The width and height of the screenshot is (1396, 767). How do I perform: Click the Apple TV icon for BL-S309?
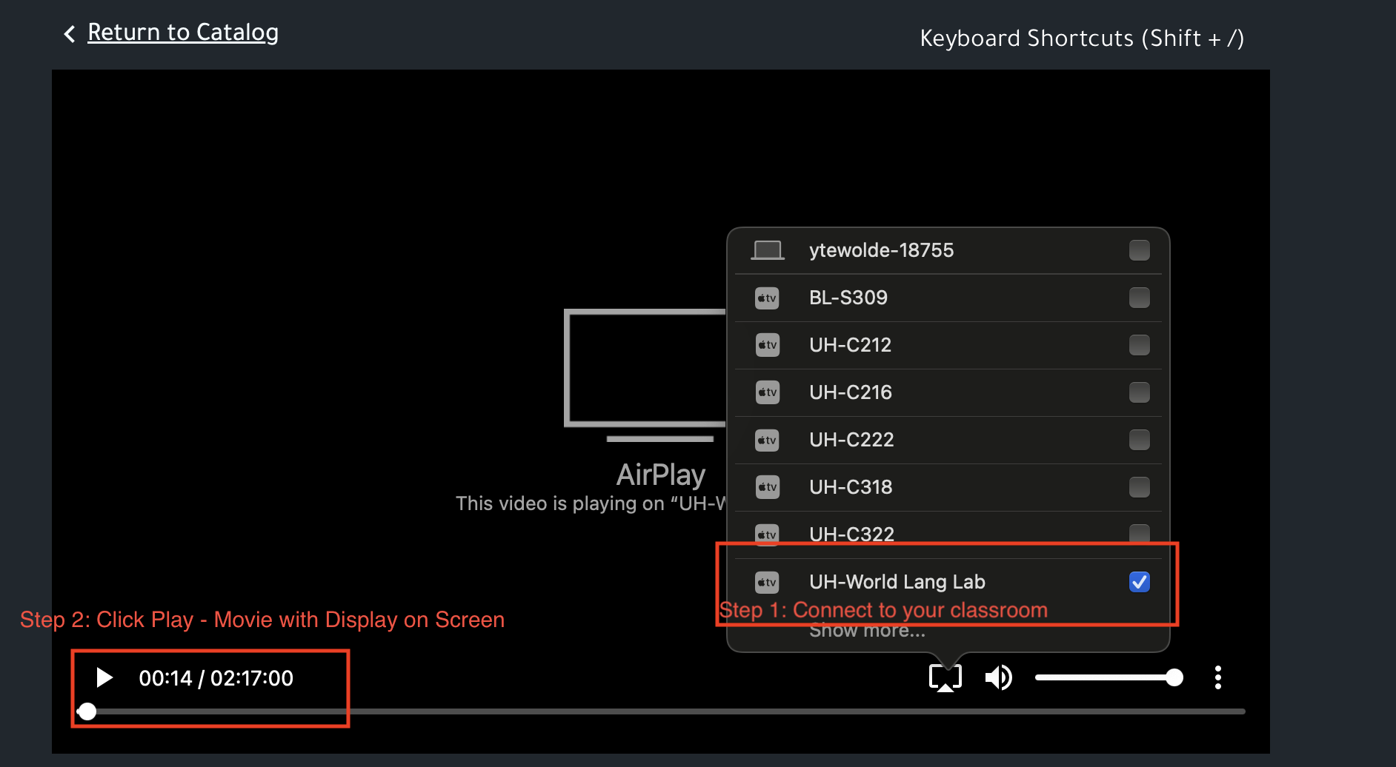tap(767, 298)
